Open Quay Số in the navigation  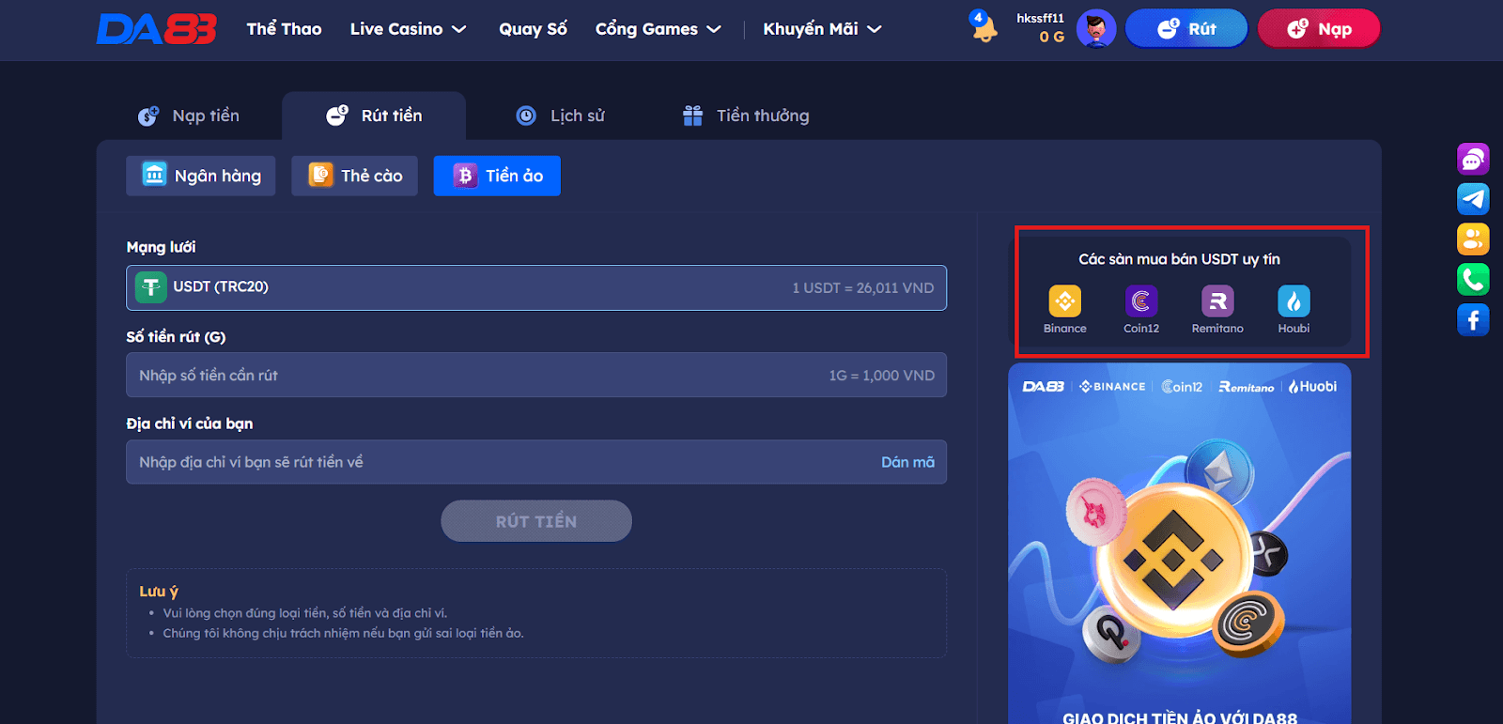pos(533,29)
